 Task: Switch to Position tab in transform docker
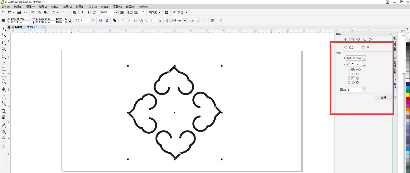click(346, 40)
